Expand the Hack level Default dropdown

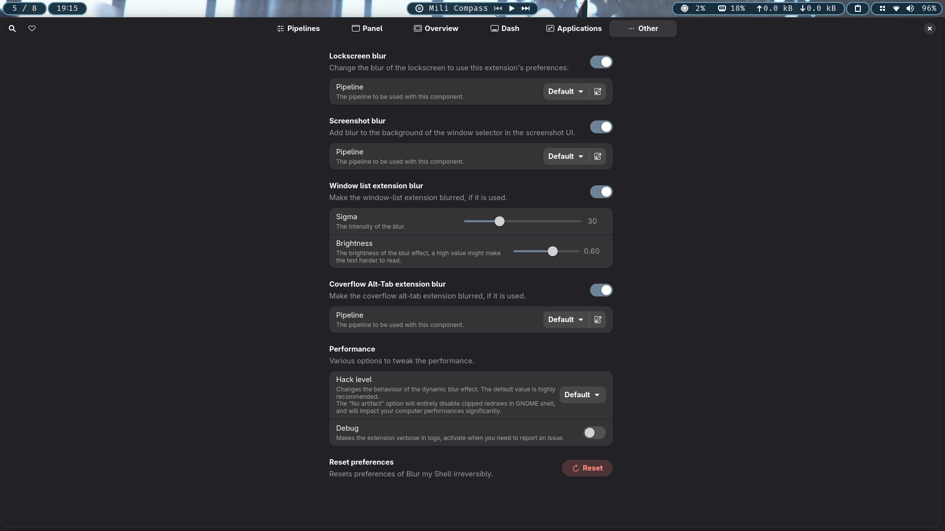582,395
